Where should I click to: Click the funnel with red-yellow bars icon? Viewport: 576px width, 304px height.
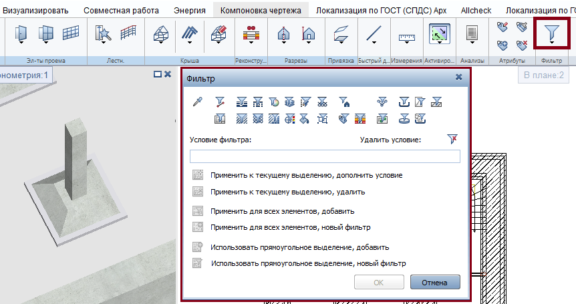(360, 118)
